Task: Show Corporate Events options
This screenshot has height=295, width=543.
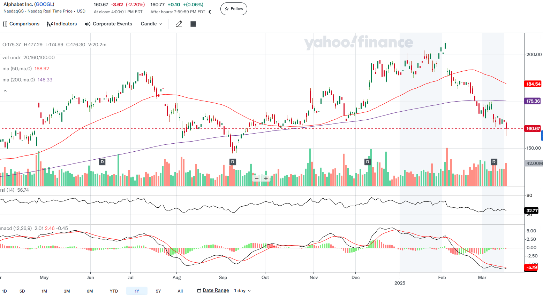Action: point(108,24)
